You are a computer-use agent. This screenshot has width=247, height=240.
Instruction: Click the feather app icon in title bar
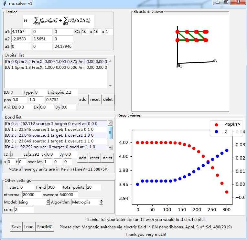click(4, 3)
